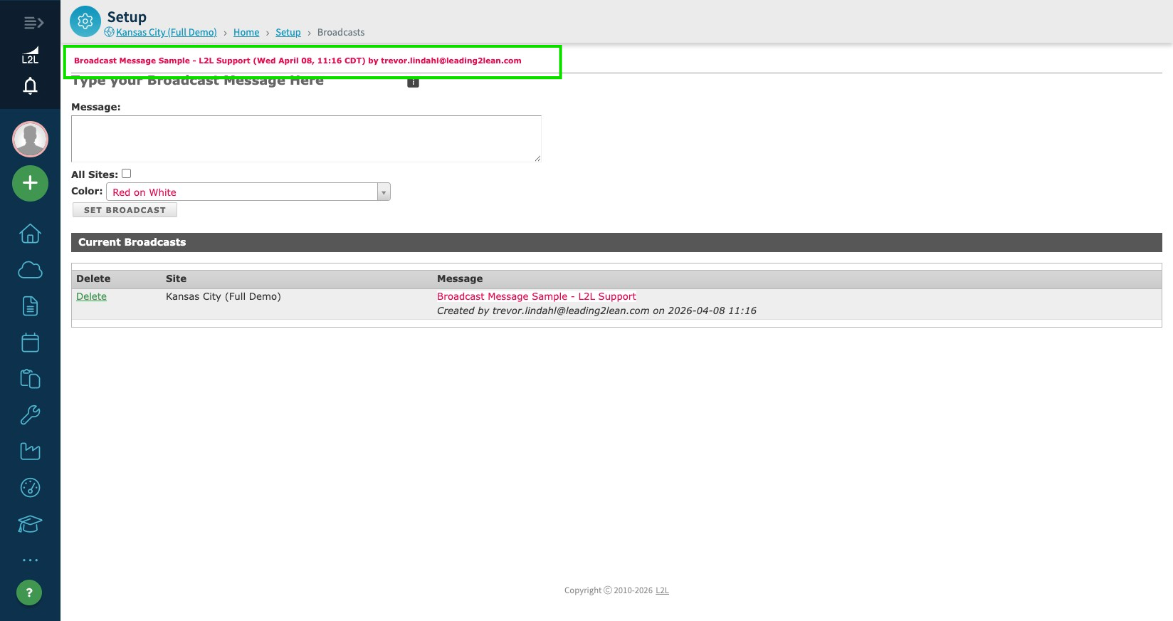Screen dimensions: 1173x621
Task: Open the calendar icon in sidebar
Action: (30, 343)
